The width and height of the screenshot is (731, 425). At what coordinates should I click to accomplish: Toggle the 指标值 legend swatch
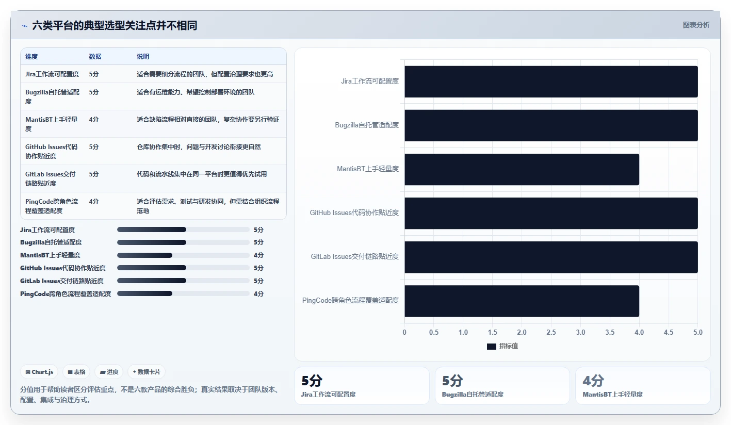[491, 347]
